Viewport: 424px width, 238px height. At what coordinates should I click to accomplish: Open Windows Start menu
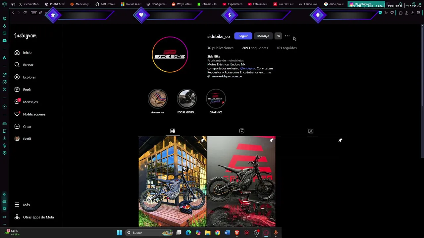coord(119,233)
